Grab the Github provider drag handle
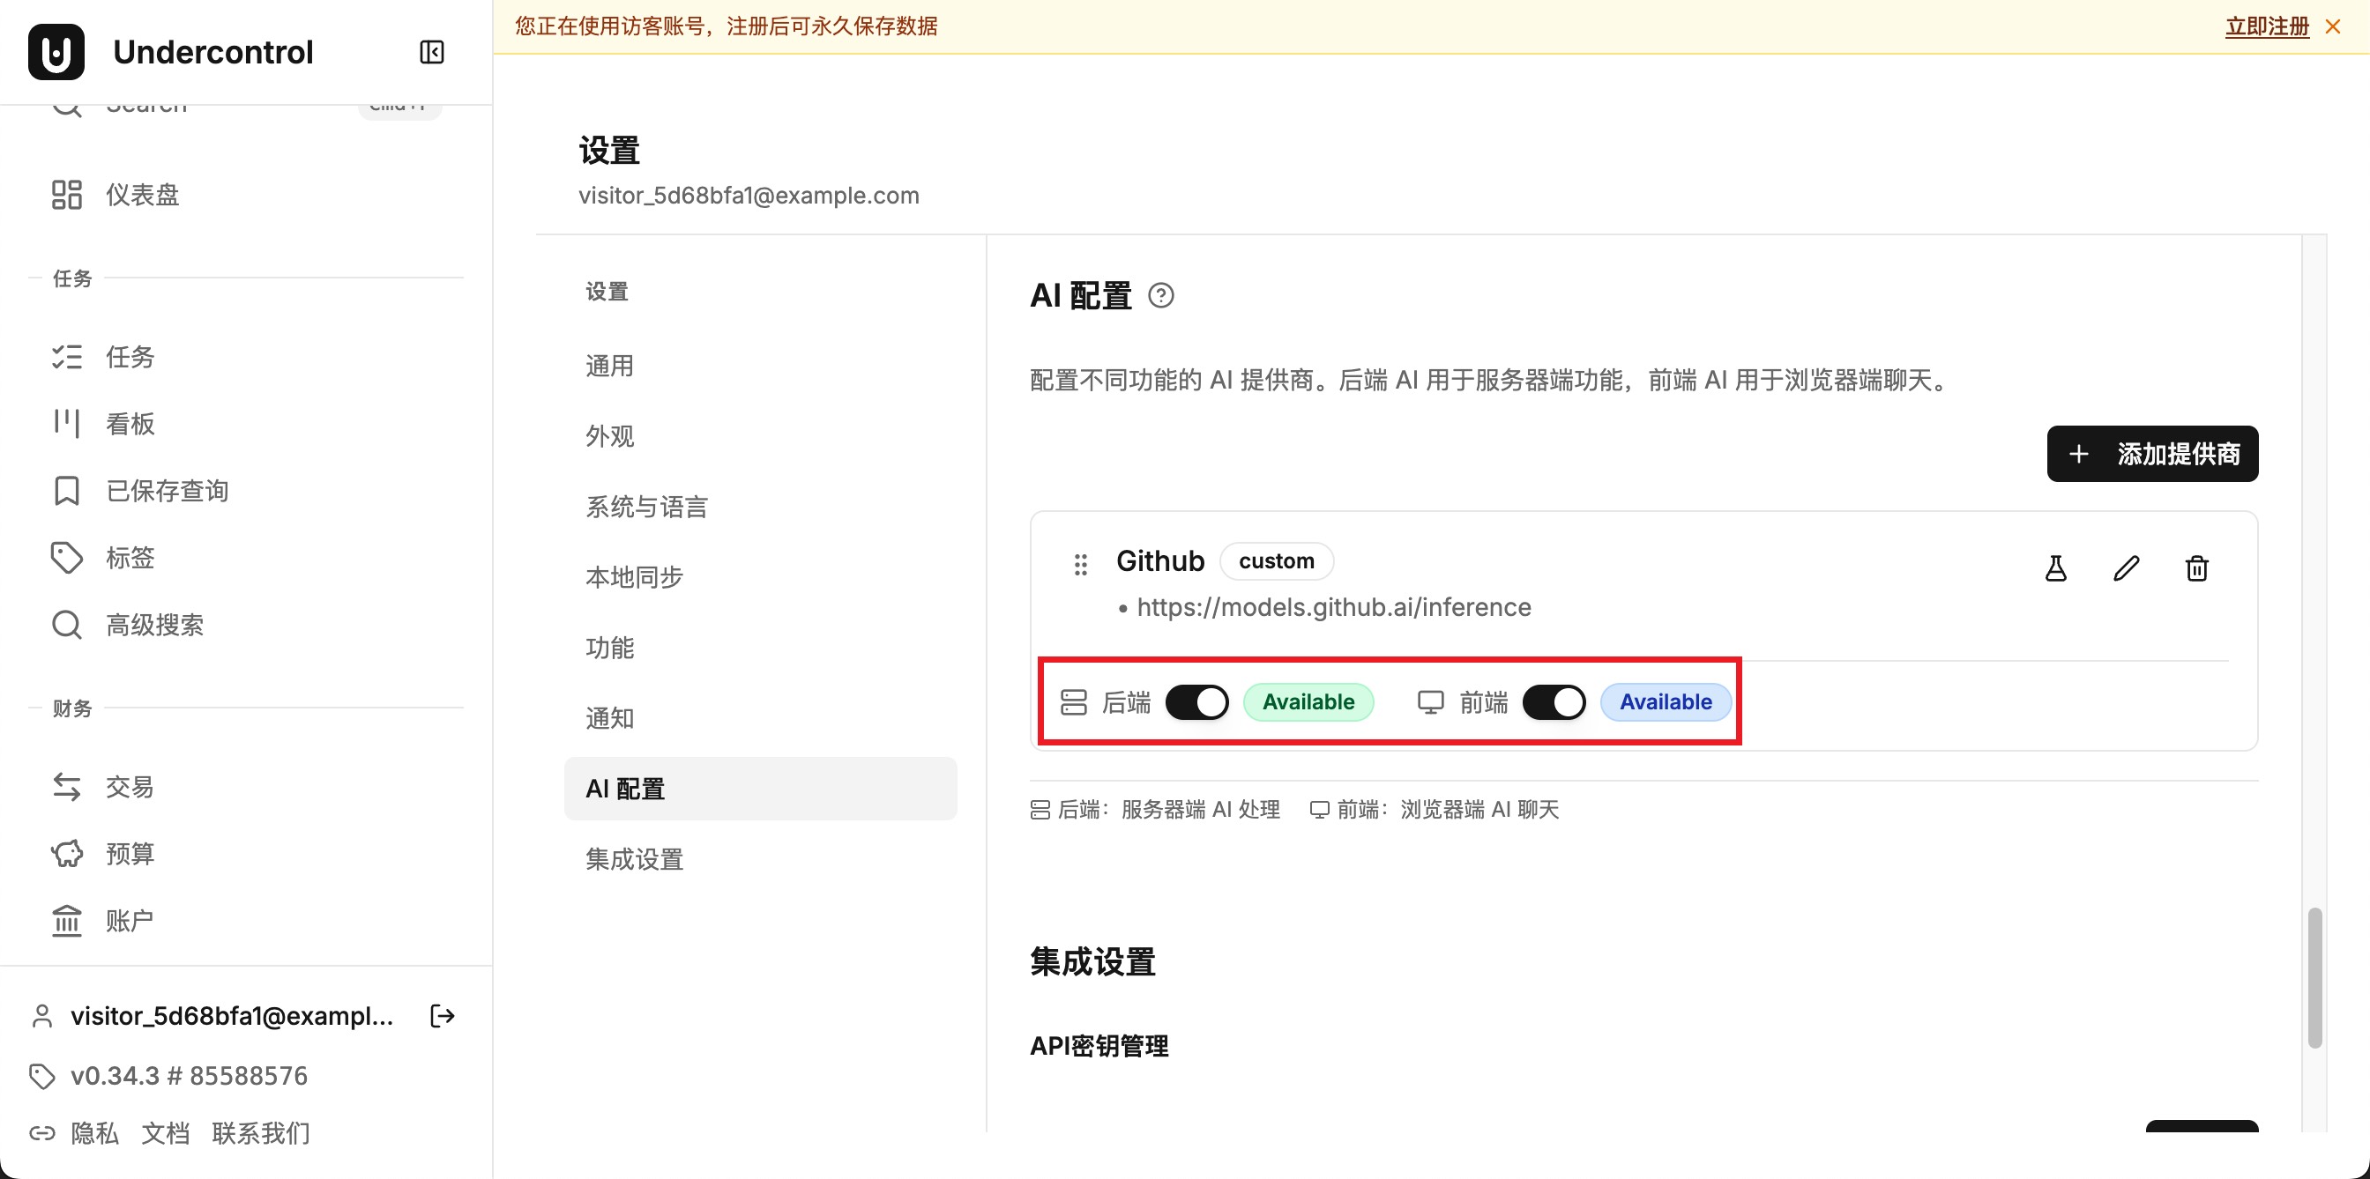The height and width of the screenshot is (1179, 2370). click(x=1081, y=565)
